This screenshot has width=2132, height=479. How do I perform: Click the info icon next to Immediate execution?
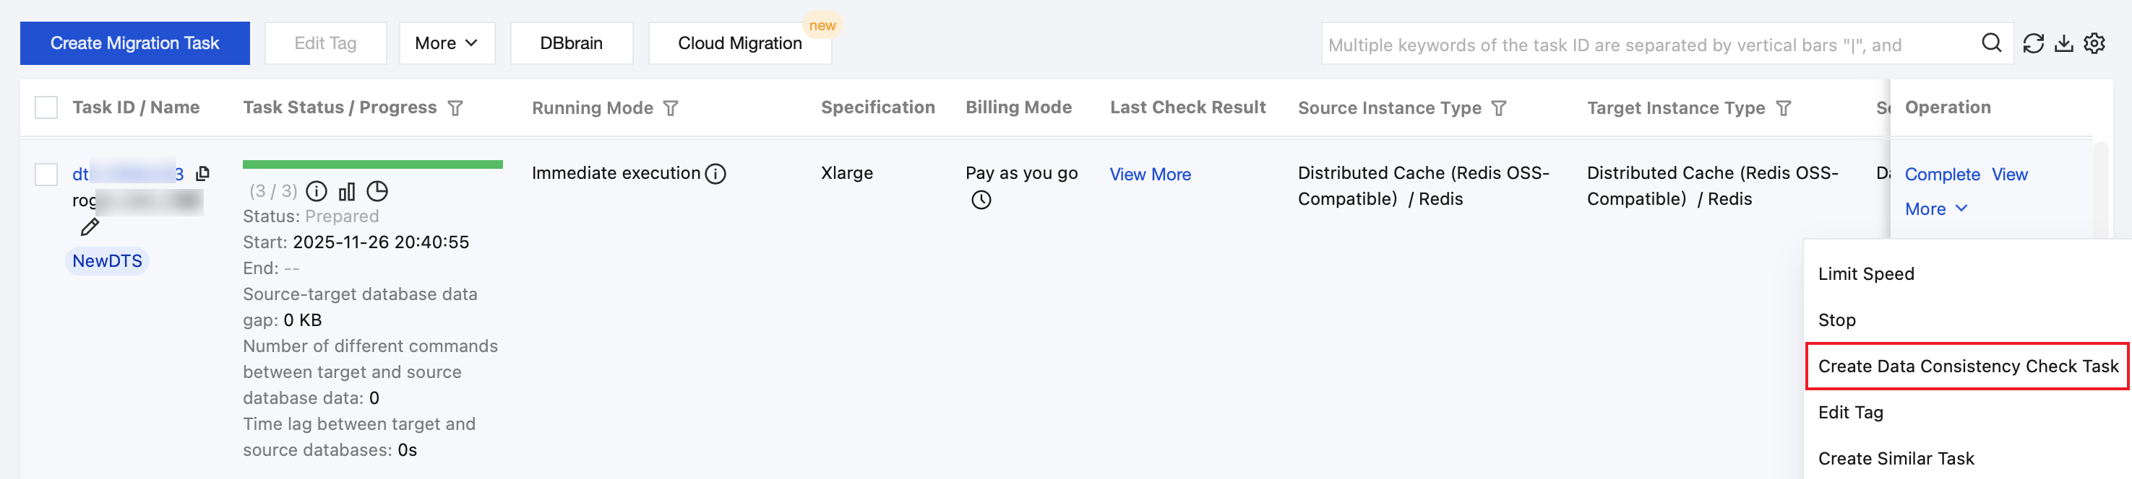coord(715,173)
